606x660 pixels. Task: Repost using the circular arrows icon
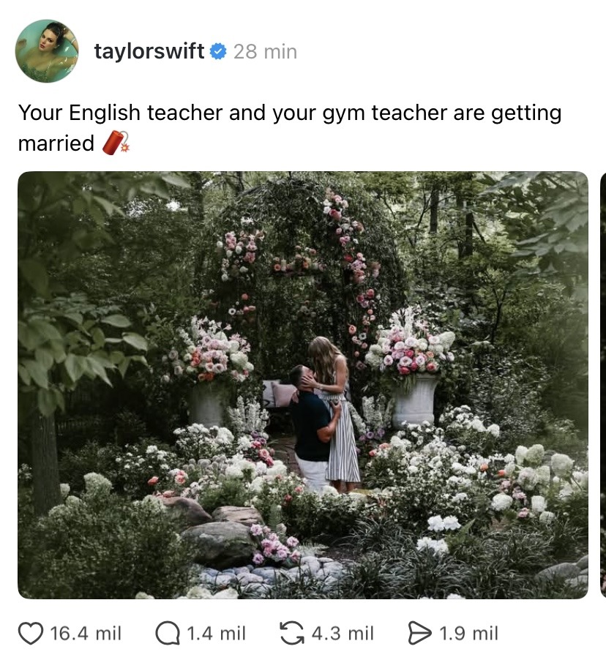[292, 634]
